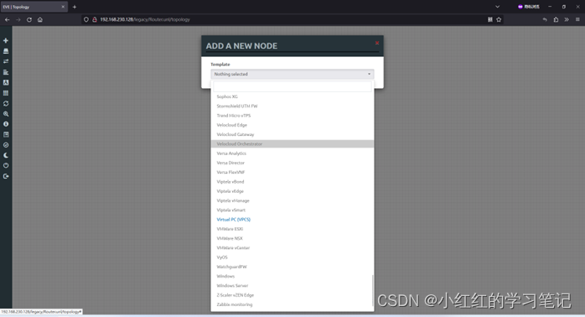Click the Refresh topology sidebar icon
This screenshot has height=317, width=585.
pyautogui.click(x=6, y=103)
